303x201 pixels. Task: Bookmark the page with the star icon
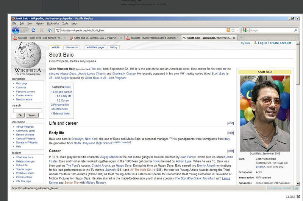pos(233,30)
